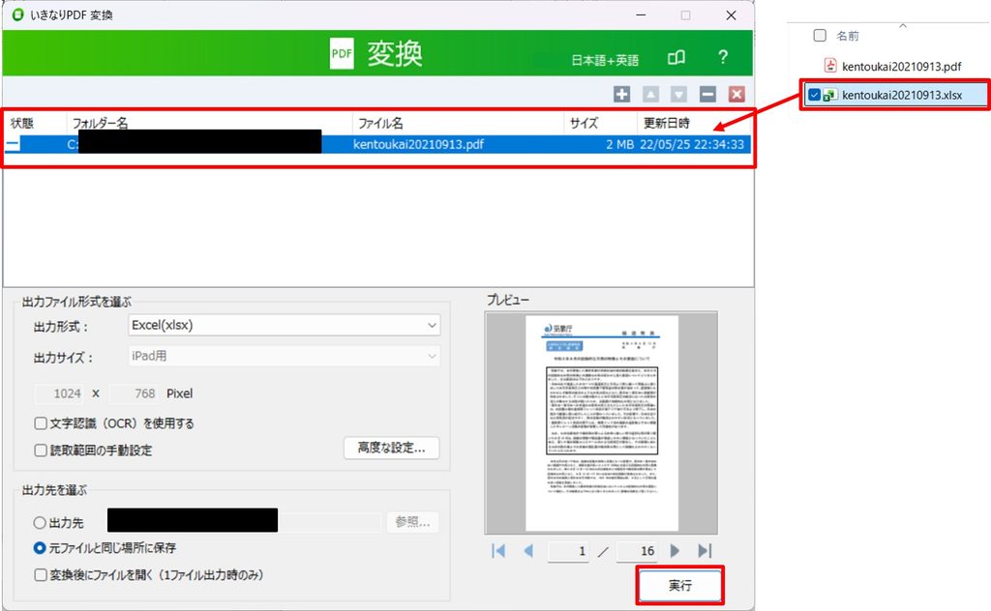Check 読取範囲の手動設定 option
The width and height of the screenshot is (991, 611).
click(41, 451)
